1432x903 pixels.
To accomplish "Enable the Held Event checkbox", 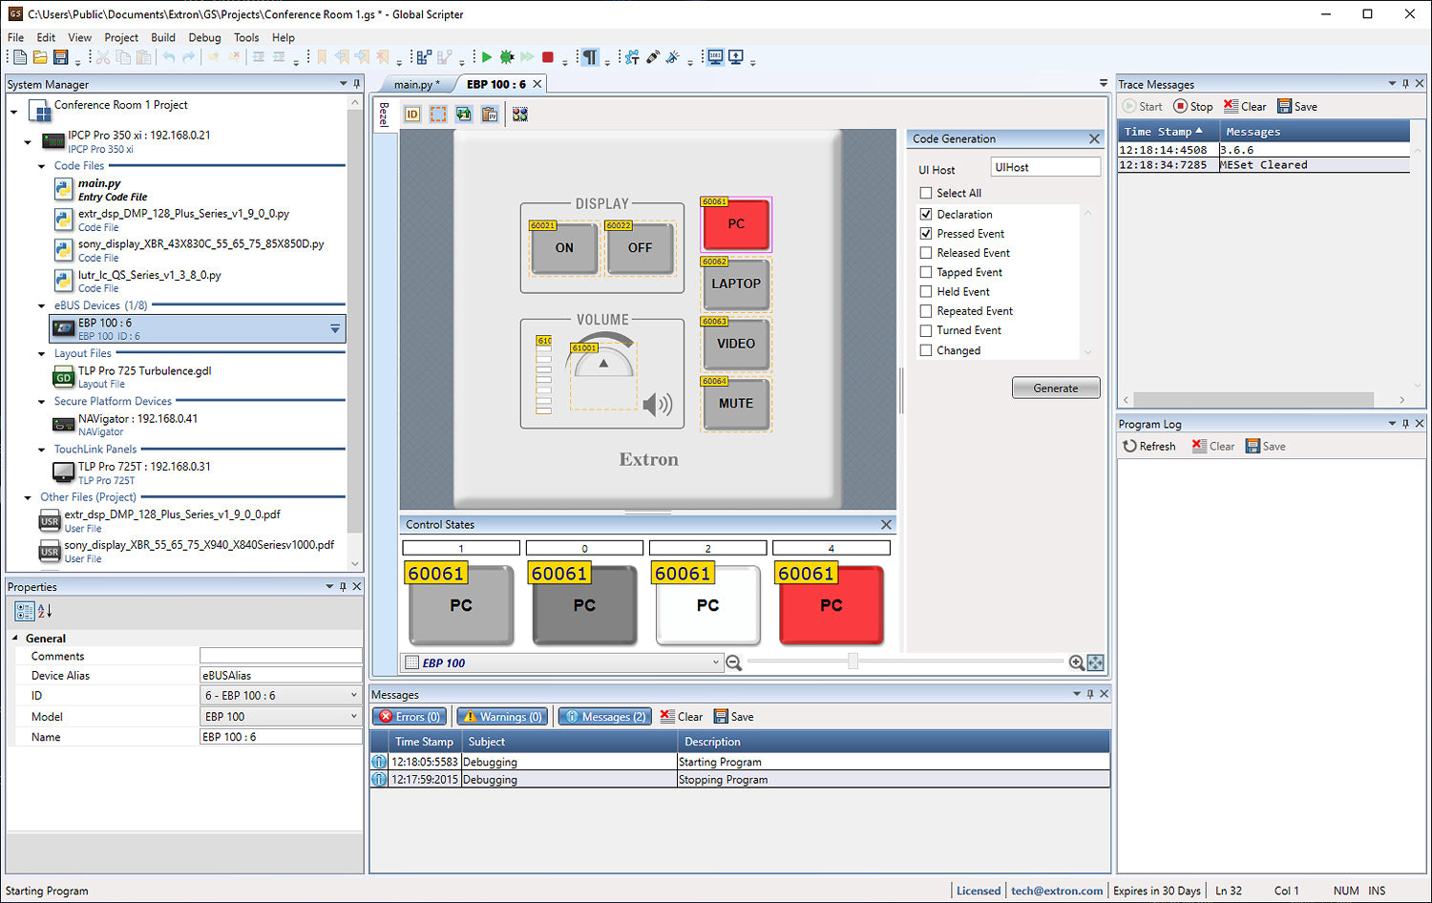I will click(926, 292).
